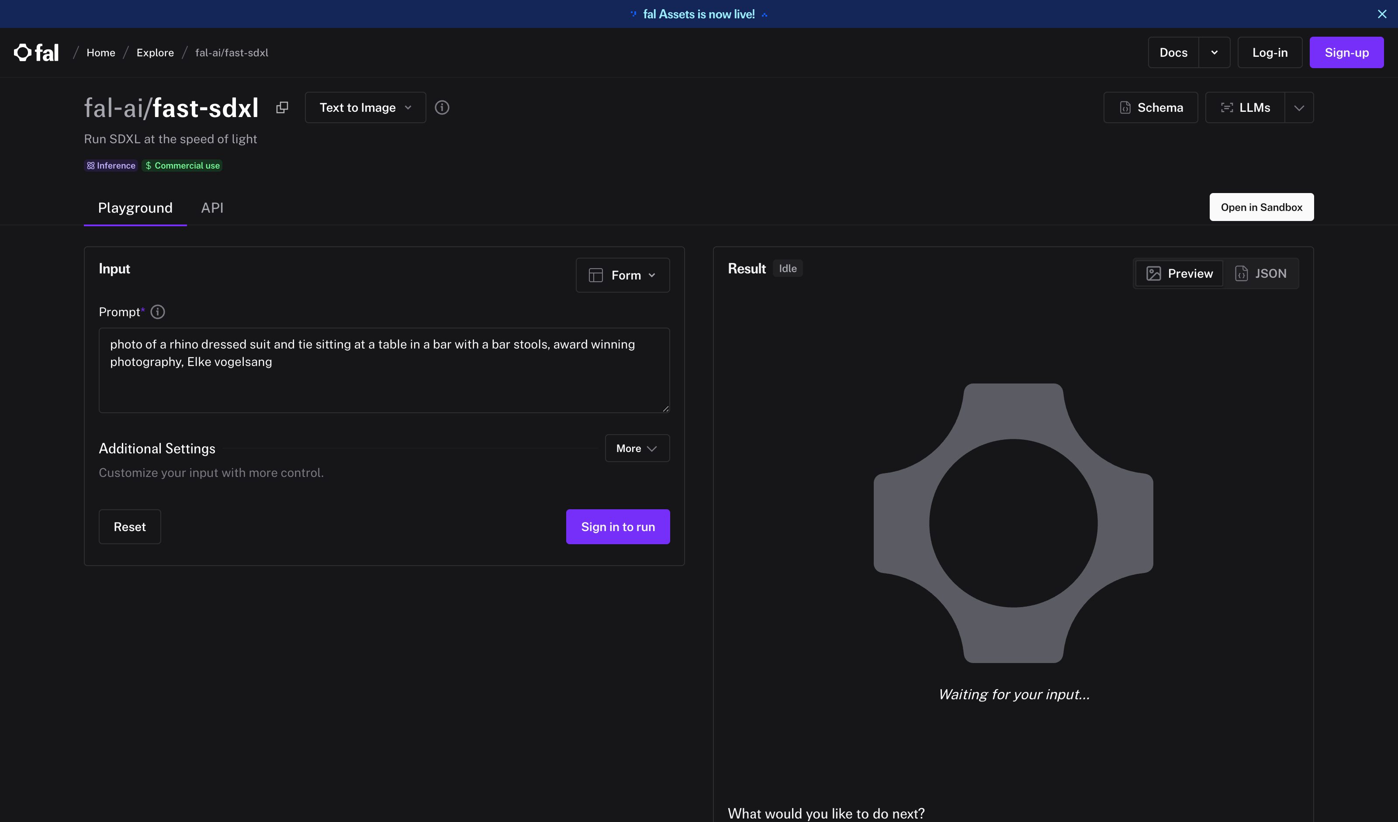This screenshot has height=822, width=1398.
Task: Click the Commercial use tag badge
Action: pyautogui.click(x=182, y=165)
